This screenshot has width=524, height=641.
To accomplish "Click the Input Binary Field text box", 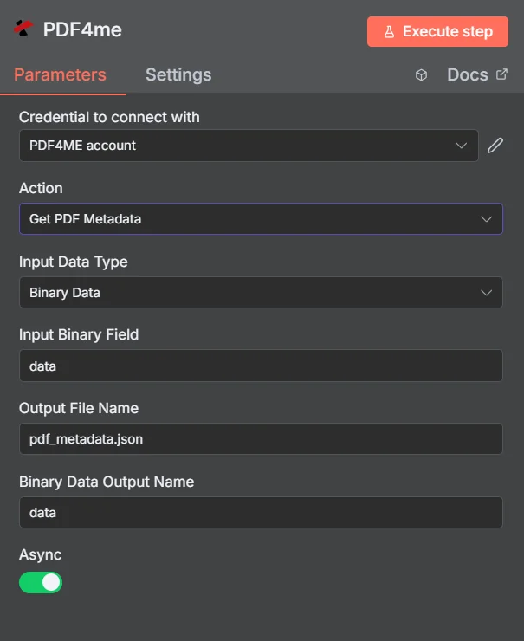I will pos(261,366).
